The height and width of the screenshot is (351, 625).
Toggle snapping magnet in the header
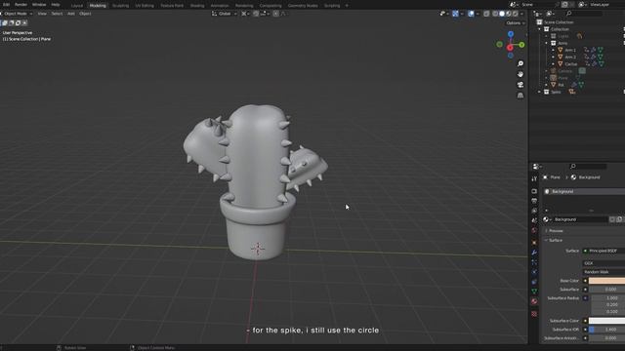(x=256, y=14)
